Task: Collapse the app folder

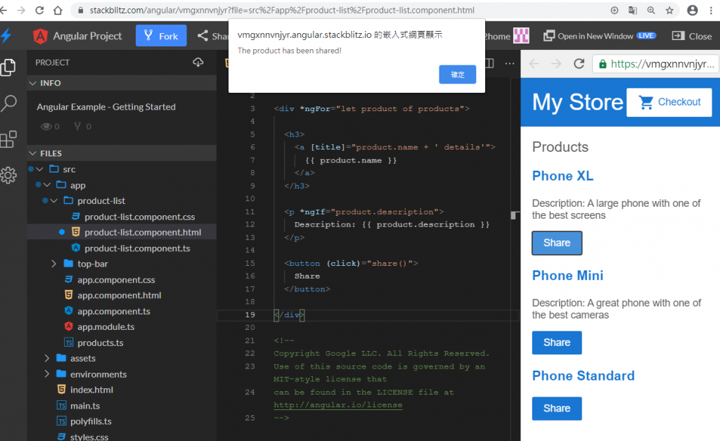Action: point(47,185)
